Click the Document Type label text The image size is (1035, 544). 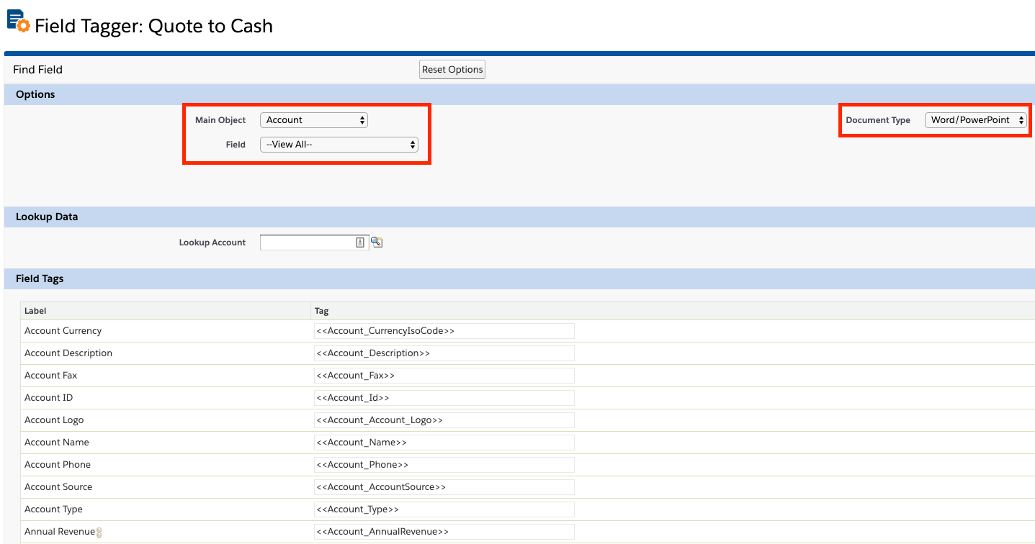878,120
